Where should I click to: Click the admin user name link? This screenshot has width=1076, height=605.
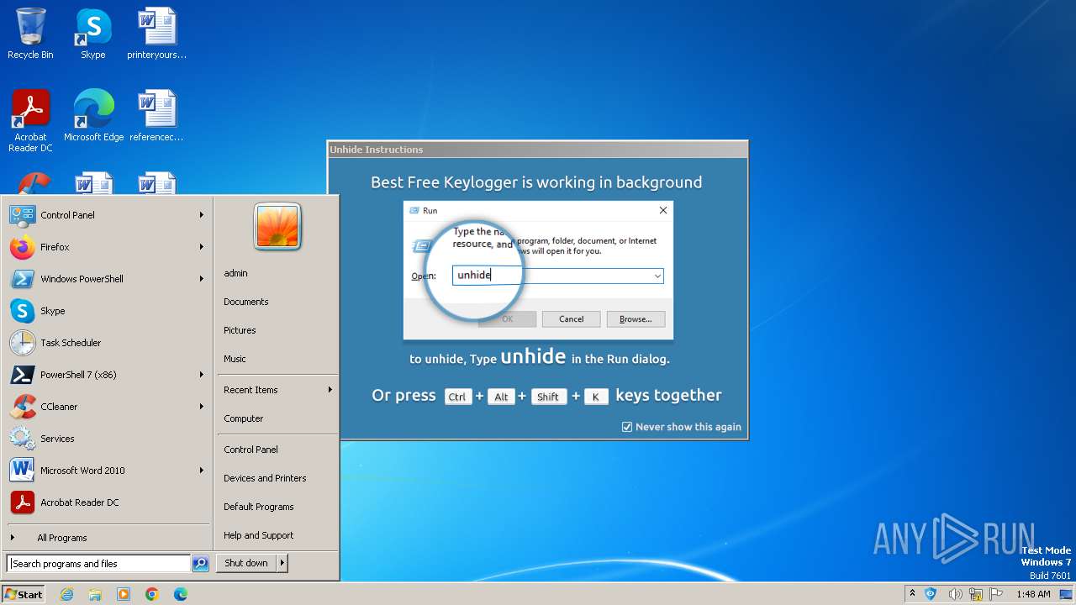[x=235, y=273]
